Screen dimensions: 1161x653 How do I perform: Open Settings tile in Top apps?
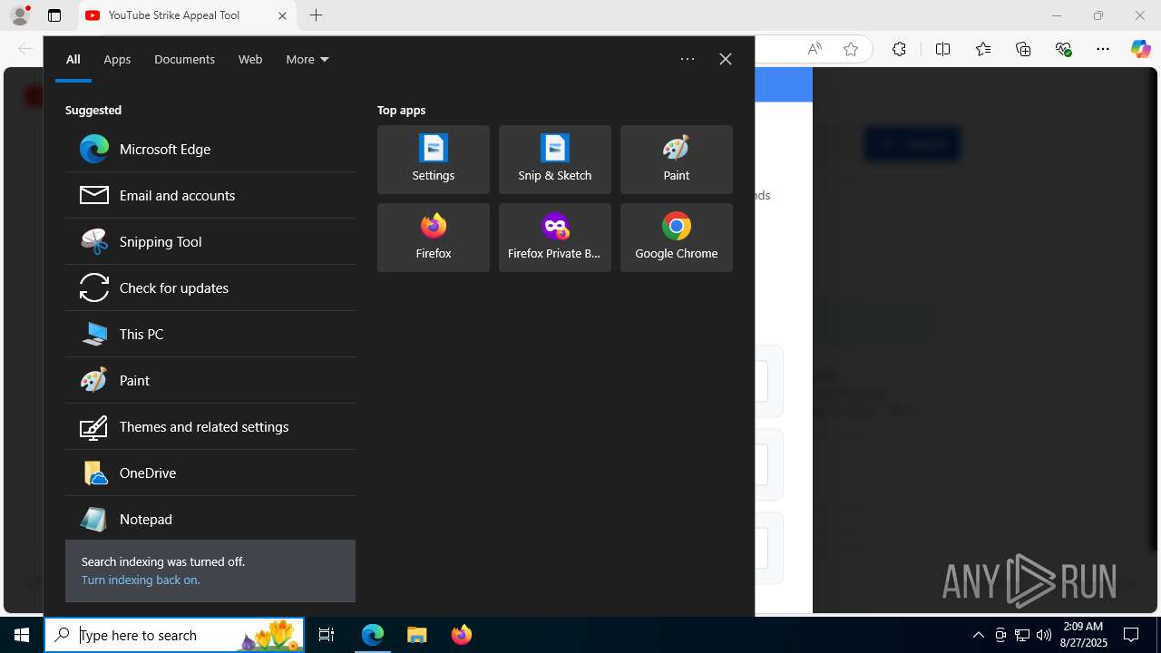[x=434, y=160]
